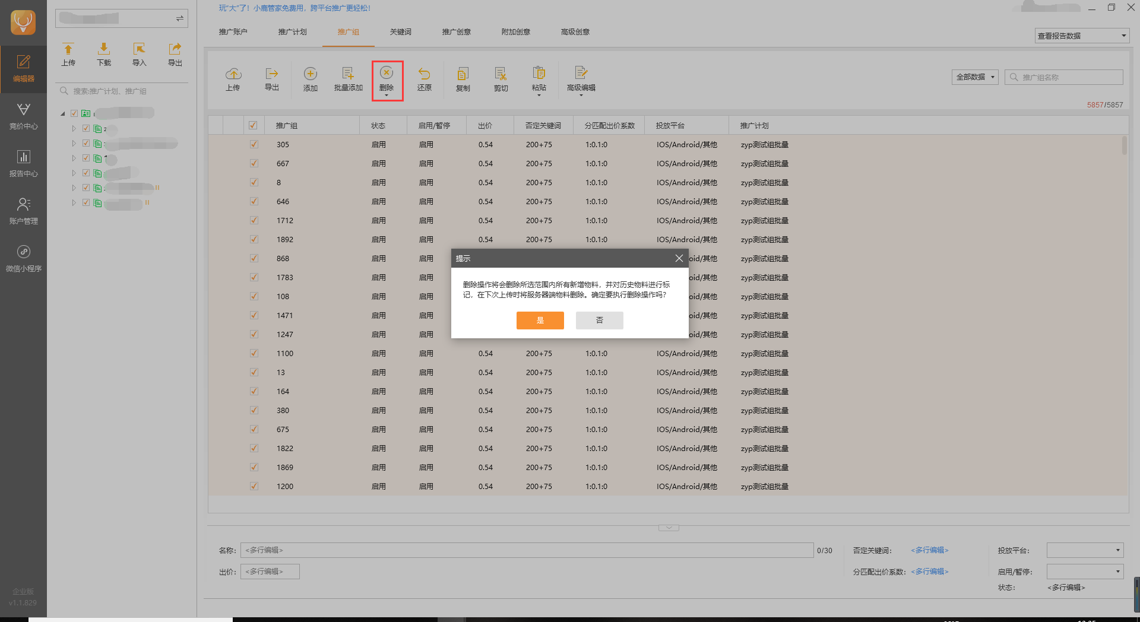This screenshot has width=1140, height=622.
Task: Open the 报告中心 report center
Action: point(23,164)
